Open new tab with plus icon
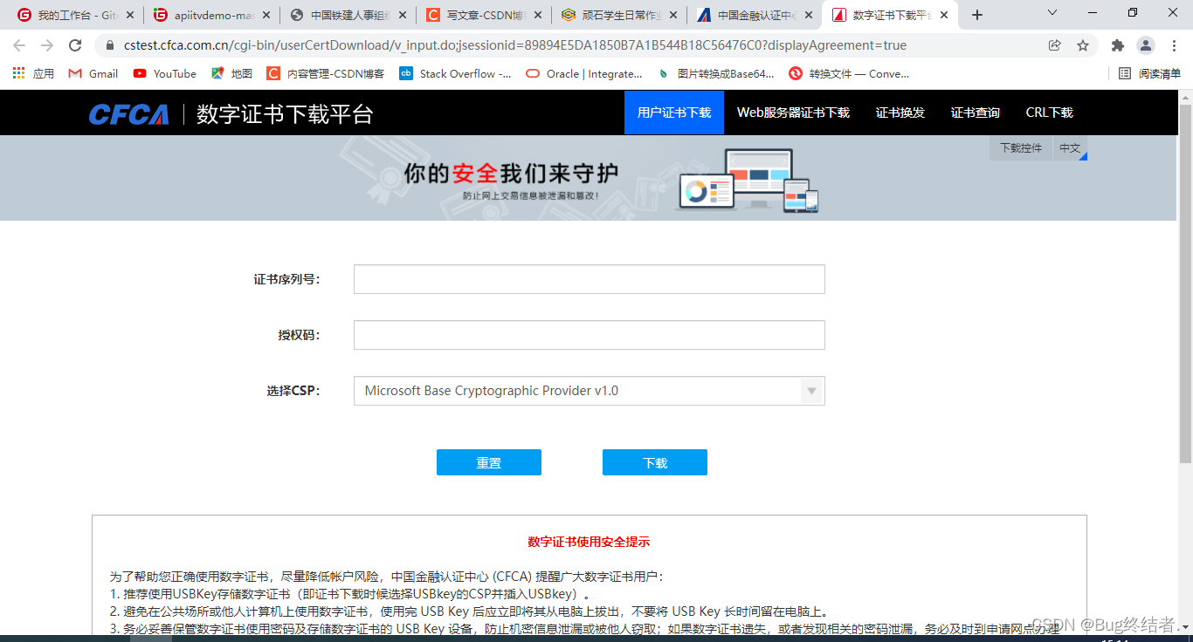 (977, 15)
